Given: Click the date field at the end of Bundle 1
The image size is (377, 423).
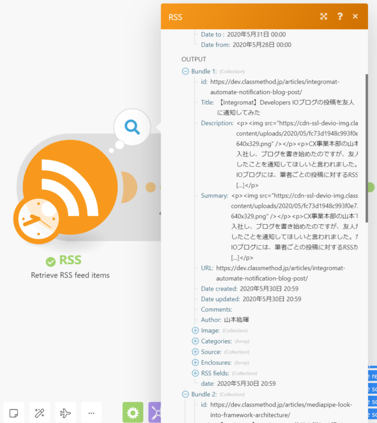Looking at the screenshot, I should click(238, 384).
